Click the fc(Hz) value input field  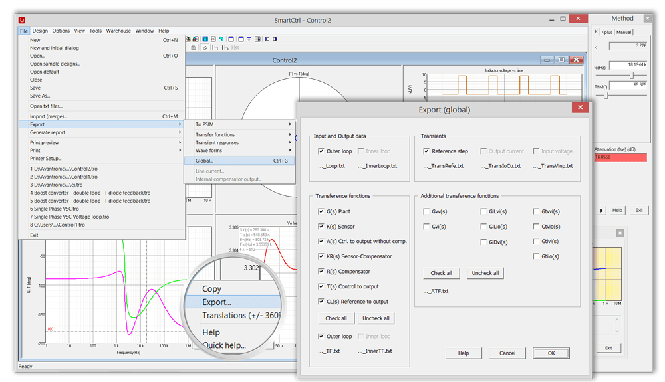628,65
